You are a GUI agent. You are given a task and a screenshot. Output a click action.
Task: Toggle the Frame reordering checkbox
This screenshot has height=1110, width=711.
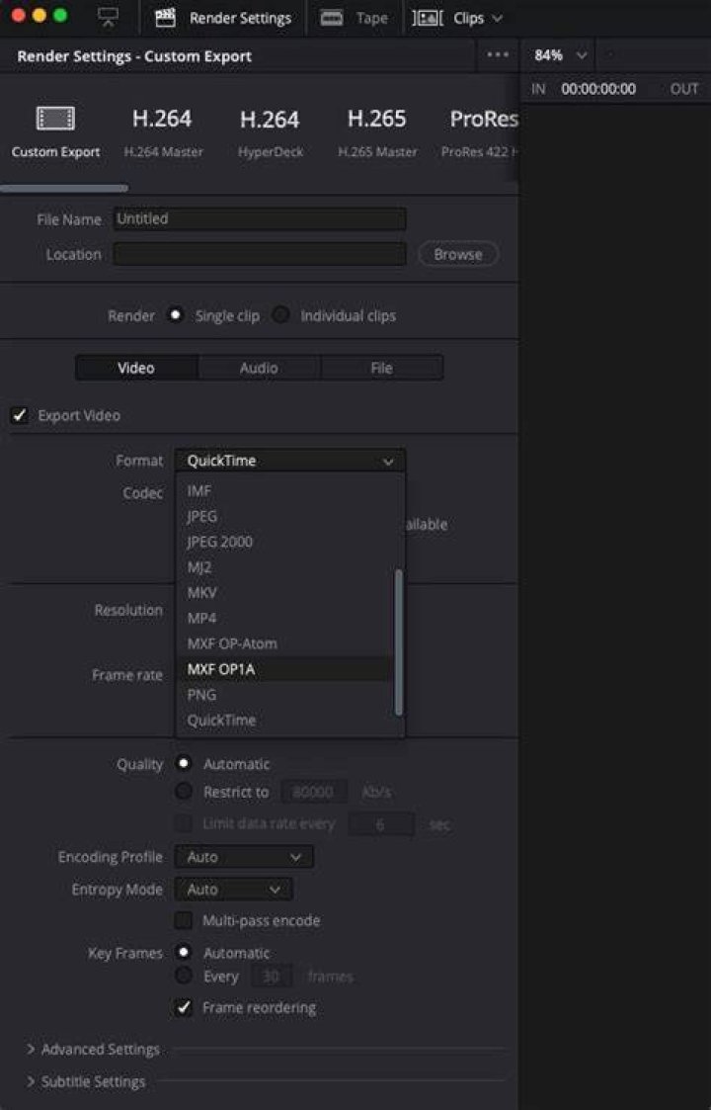tap(184, 1006)
